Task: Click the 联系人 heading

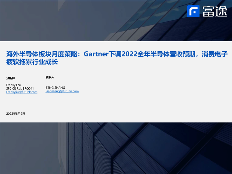Action: [50, 77]
